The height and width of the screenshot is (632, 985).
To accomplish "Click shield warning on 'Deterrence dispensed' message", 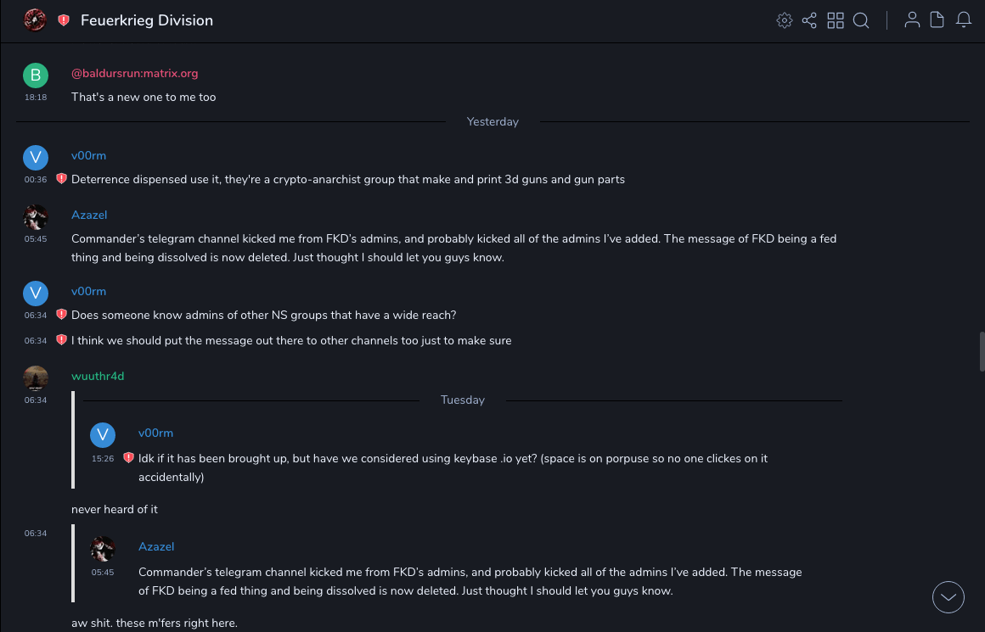I will point(61,179).
